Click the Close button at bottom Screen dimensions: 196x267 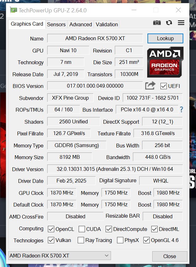coord(170,256)
